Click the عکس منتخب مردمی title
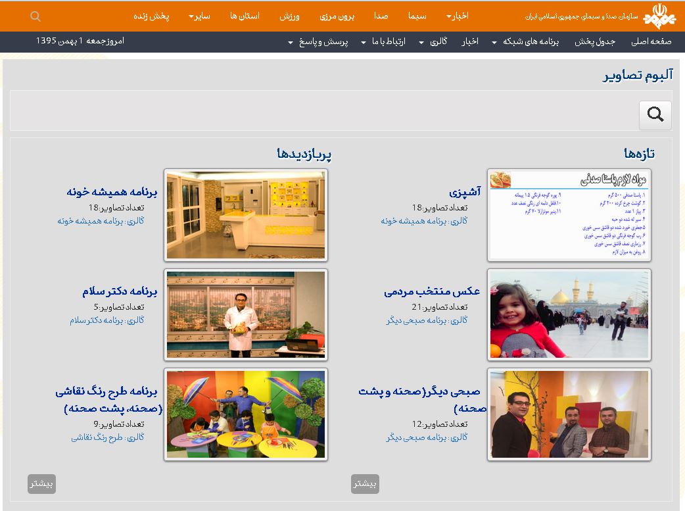The height and width of the screenshot is (511, 685). click(432, 291)
